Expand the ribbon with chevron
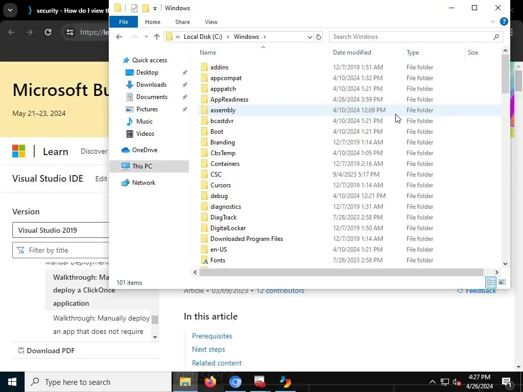The height and width of the screenshot is (392, 523). (x=493, y=21)
